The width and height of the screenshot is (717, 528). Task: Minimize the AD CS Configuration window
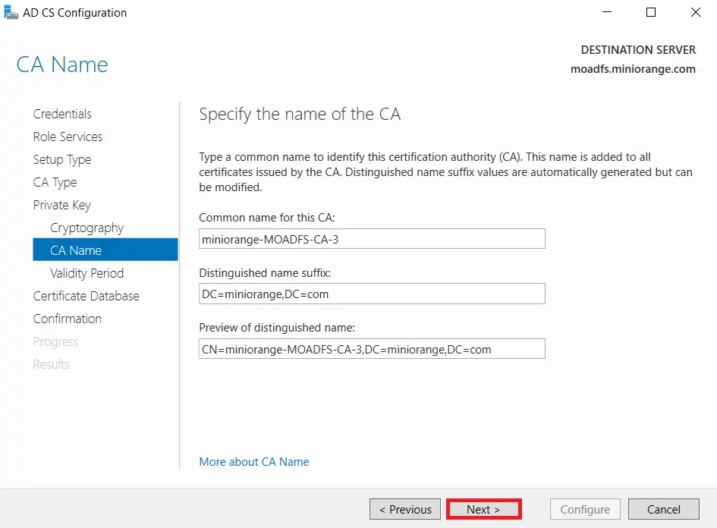[x=605, y=12]
